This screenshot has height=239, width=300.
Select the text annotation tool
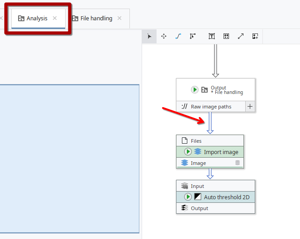(x=212, y=36)
